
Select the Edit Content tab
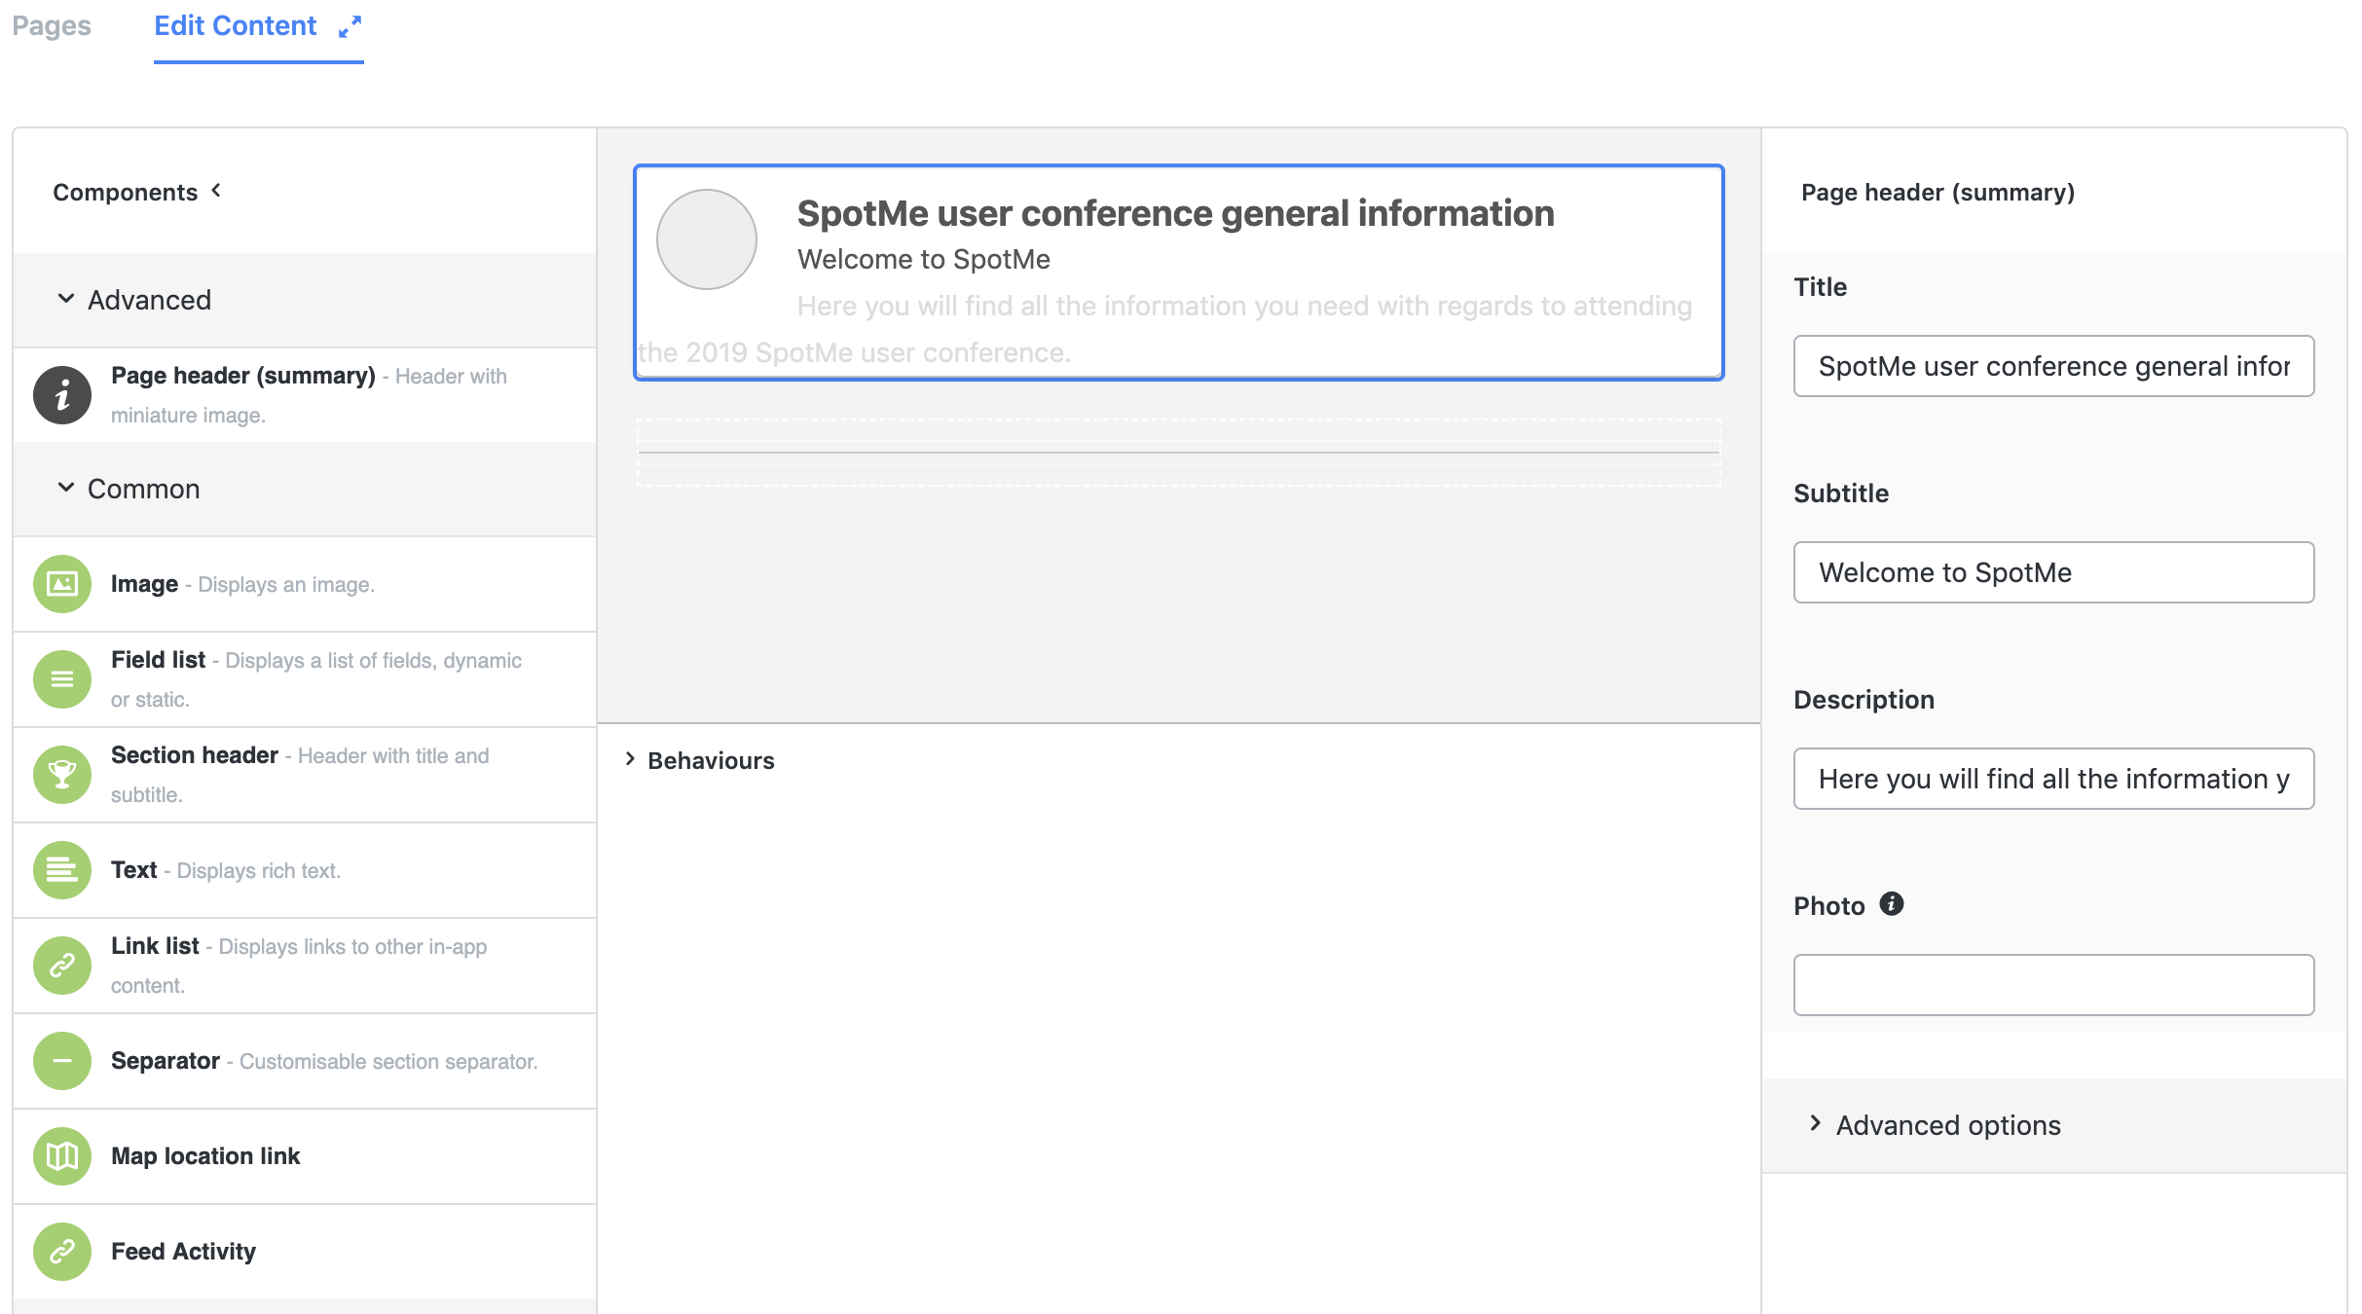[235, 26]
